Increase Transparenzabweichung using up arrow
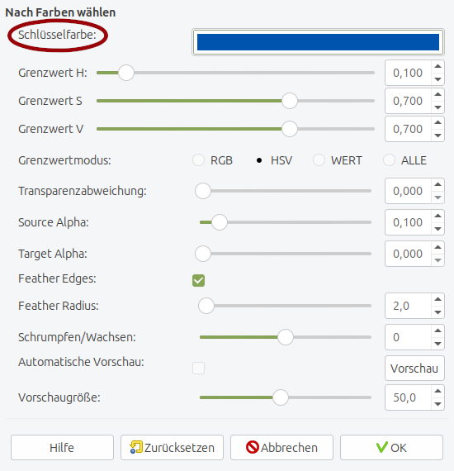 tap(437, 184)
